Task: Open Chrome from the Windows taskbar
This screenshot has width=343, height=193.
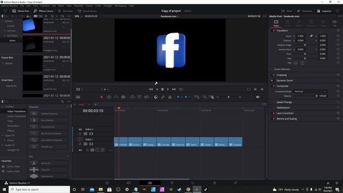Action: click(x=188, y=189)
